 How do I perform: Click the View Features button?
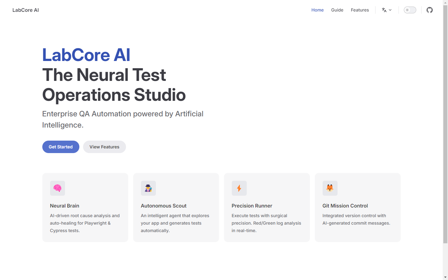point(104,147)
